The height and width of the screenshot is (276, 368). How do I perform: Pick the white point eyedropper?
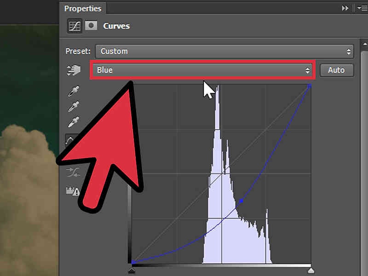[73, 122]
